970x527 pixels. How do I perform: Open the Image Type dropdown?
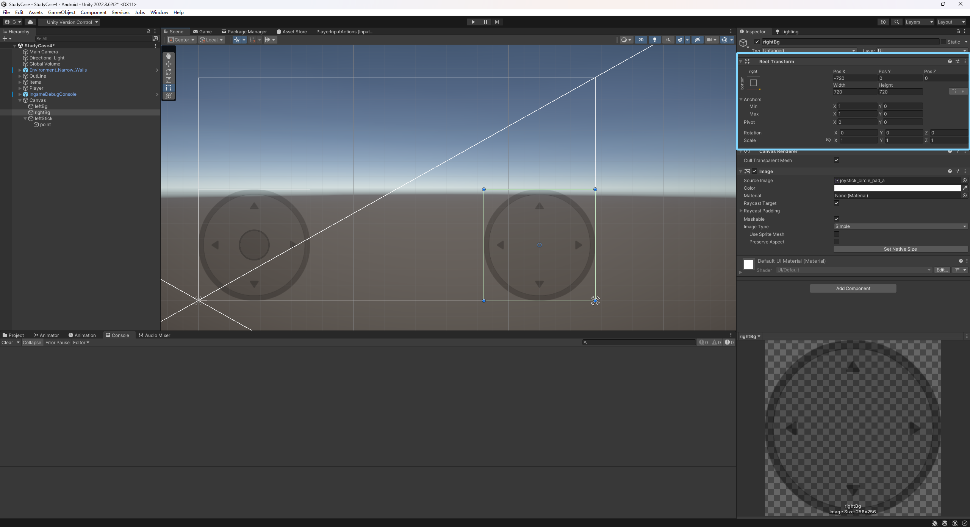[x=900, y=226]
